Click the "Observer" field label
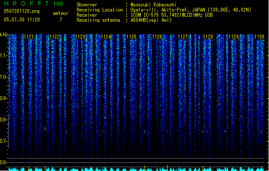269x171 pixels. pos(87,5)
